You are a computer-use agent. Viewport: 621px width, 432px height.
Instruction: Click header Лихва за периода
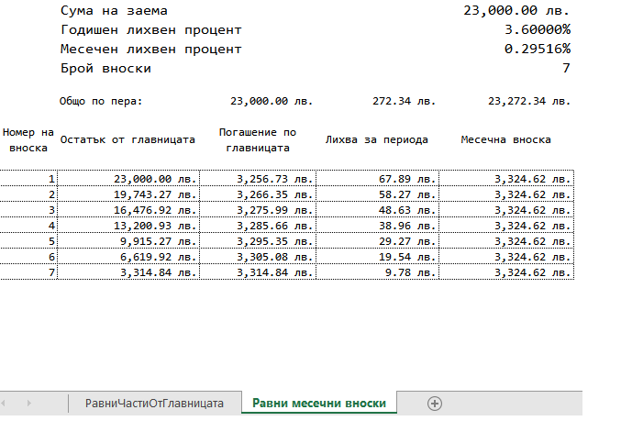coord(377,139)
